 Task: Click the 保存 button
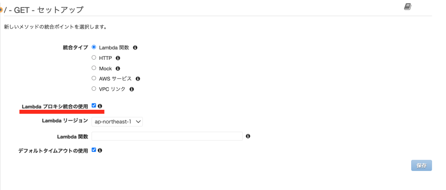pyautogui.click(x=421, y=165)
